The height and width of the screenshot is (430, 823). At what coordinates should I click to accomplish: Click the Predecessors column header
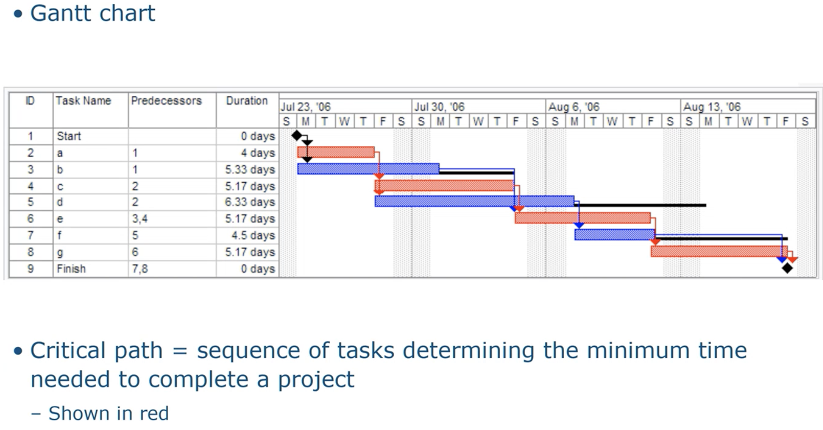166,101
